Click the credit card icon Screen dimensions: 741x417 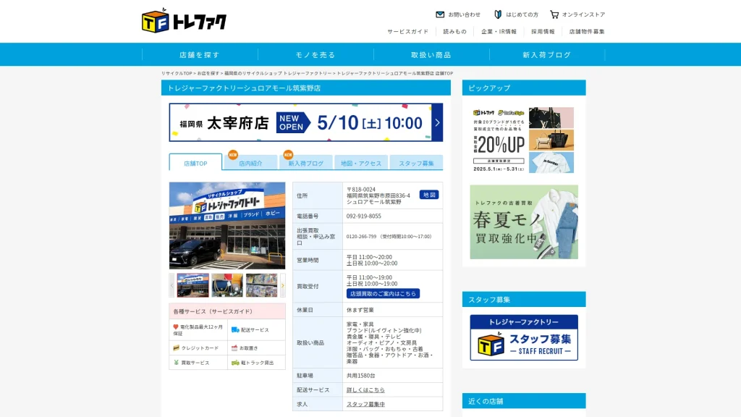tap(177, 348)
